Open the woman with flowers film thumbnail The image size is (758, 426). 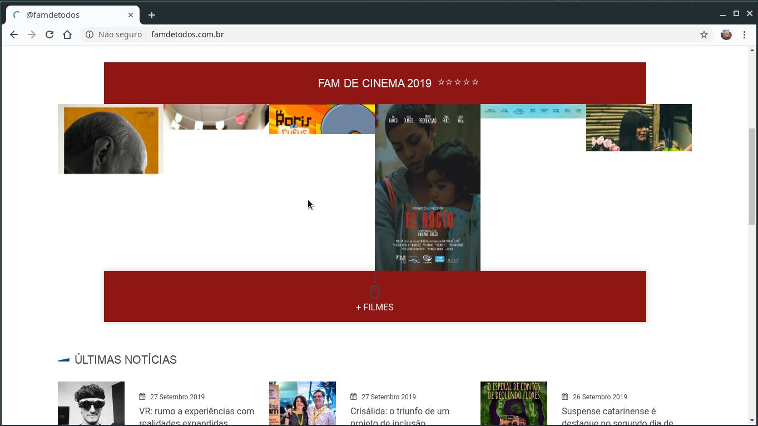pyautogui.click(x=639, y=127)
